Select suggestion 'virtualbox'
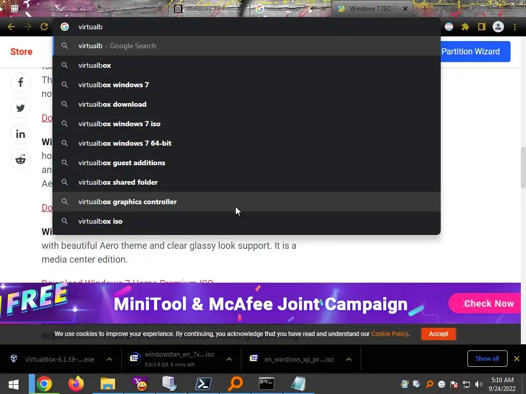Viewport: 526px width, 394px height. pos(247,65)
